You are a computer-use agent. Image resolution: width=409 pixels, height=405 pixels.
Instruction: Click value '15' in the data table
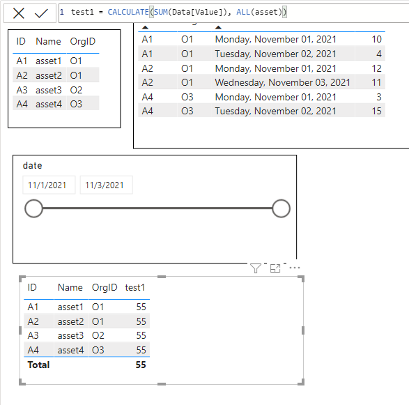(377, 111)
